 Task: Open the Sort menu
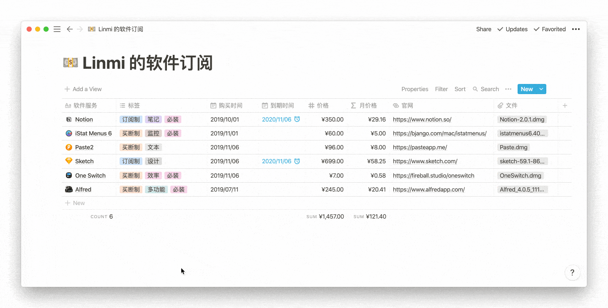(x=460, y=89)
